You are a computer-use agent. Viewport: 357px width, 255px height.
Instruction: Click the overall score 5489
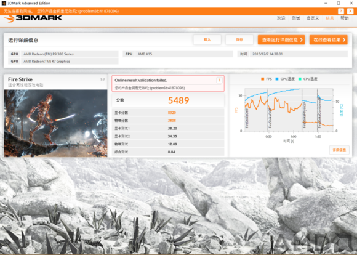178,100
